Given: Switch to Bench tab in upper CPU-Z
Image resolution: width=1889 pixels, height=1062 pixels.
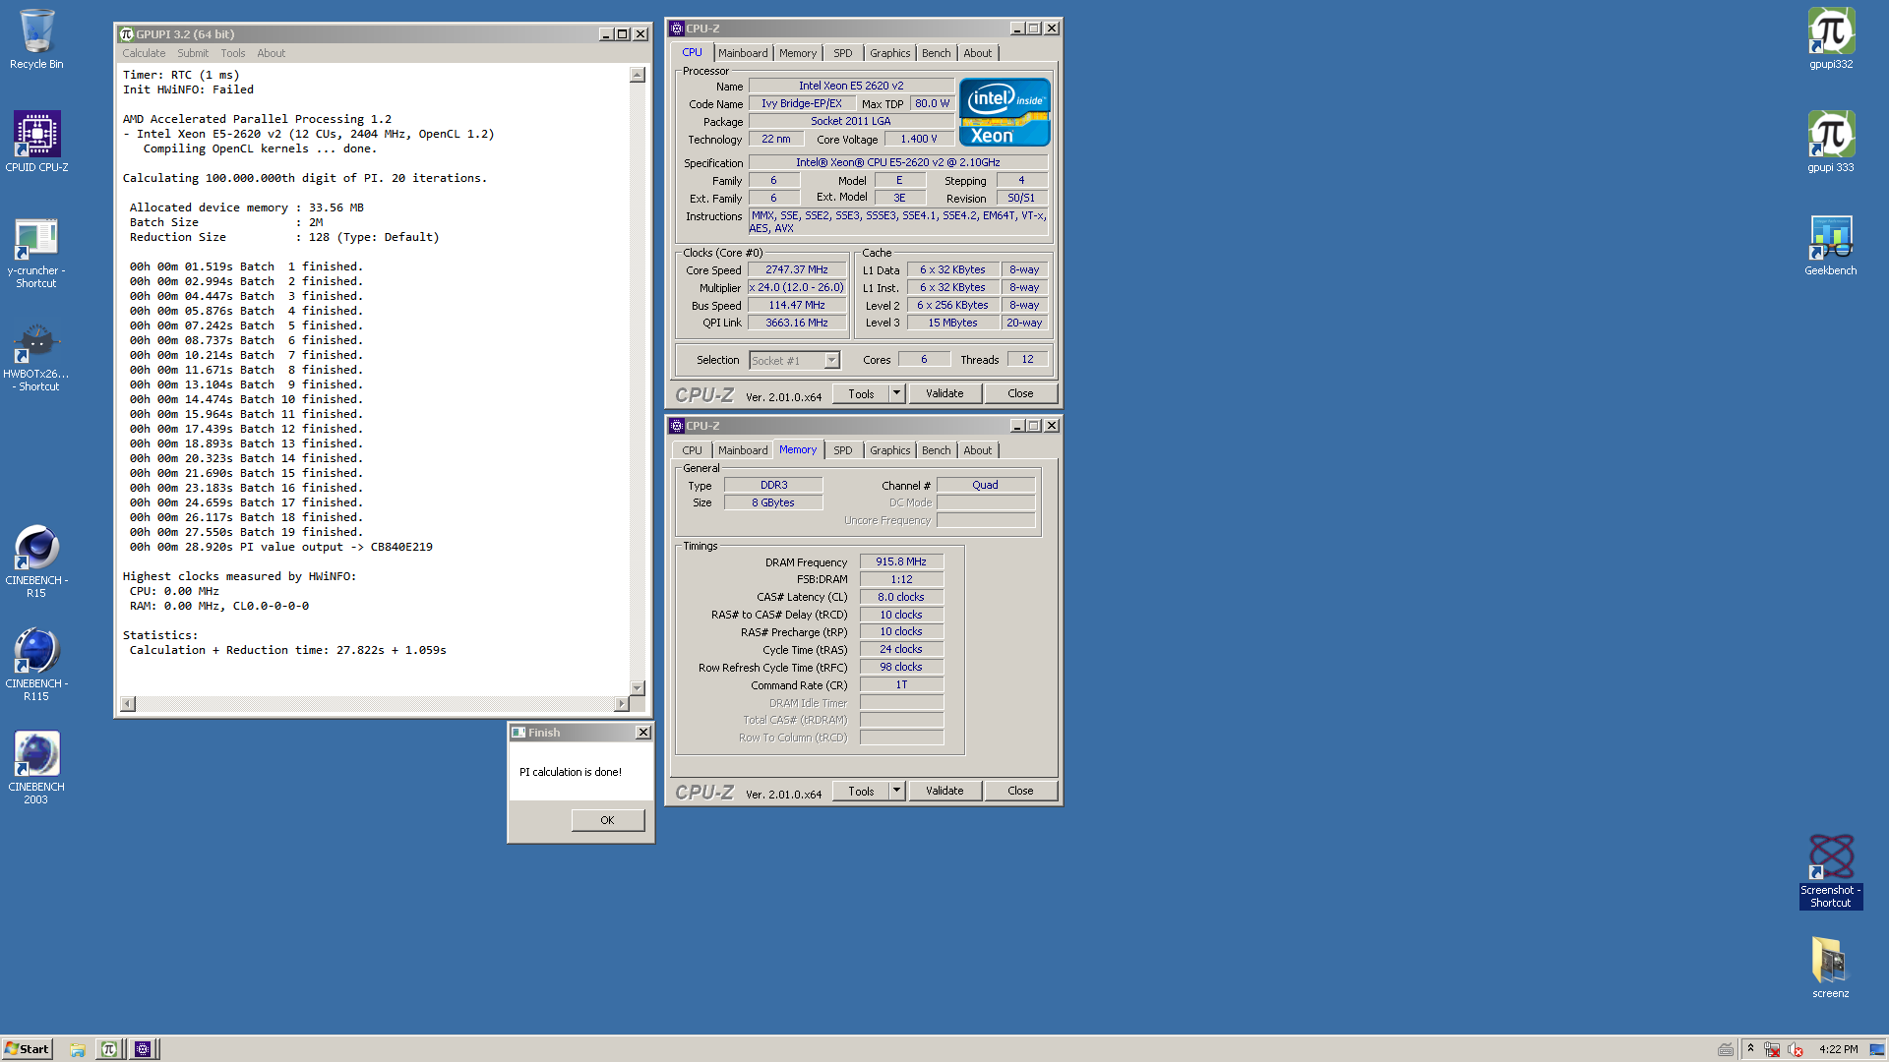Looking at the screenshot, I should [937, 53].
